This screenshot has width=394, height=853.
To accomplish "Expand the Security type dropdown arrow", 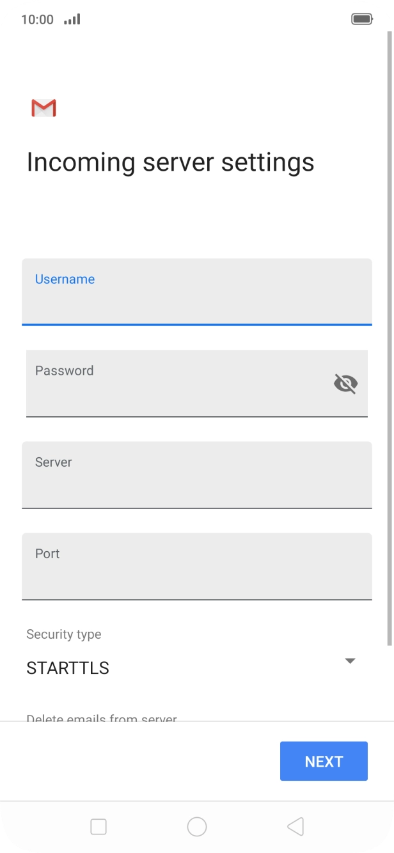I will [x=350, y=661].
